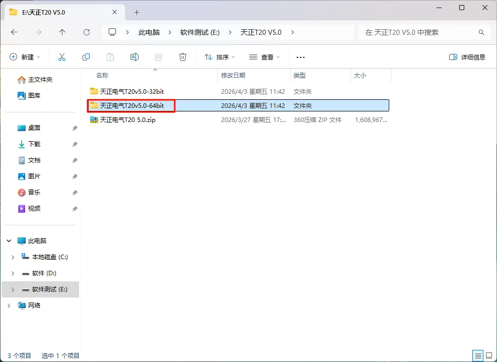Unpin 音乐 from quick access
This screenshot has height=362, width=497.
pyautogui.click(x=75, y=193)
